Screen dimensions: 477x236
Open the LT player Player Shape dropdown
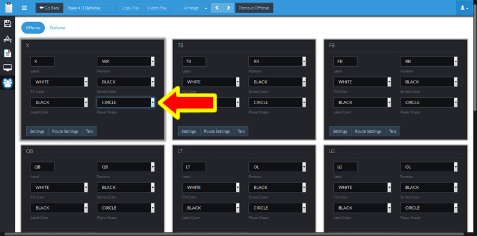coord(278,208)
